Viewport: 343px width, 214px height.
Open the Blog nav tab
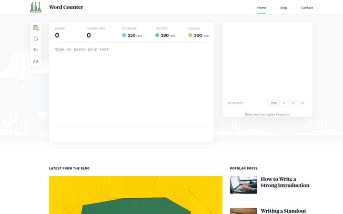coord(283,8)
